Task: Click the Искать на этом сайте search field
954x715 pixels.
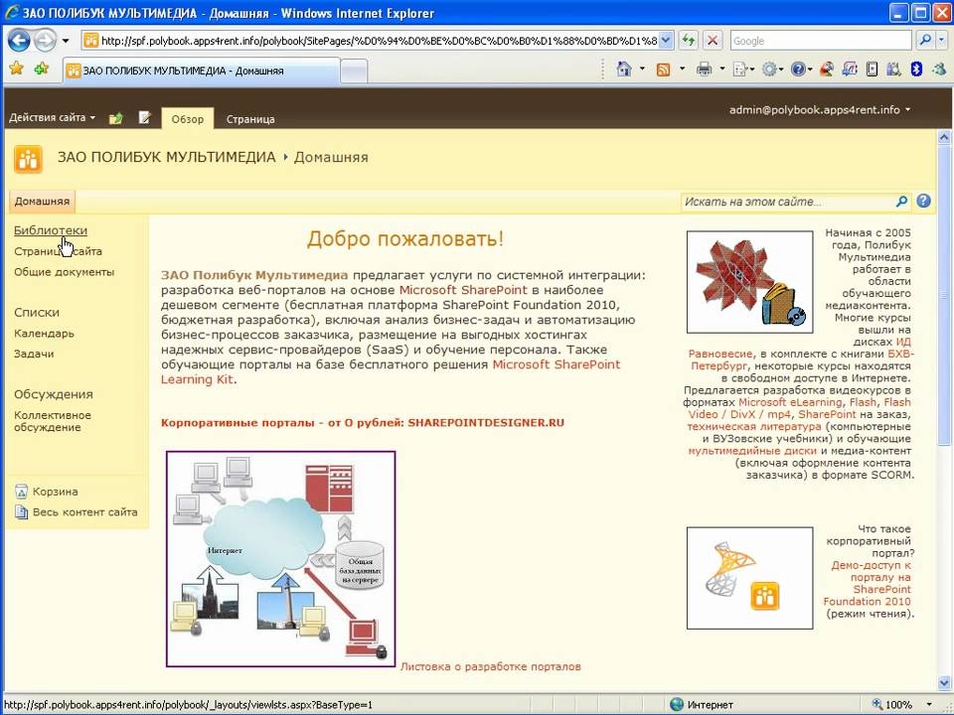Action: (787, 202)
